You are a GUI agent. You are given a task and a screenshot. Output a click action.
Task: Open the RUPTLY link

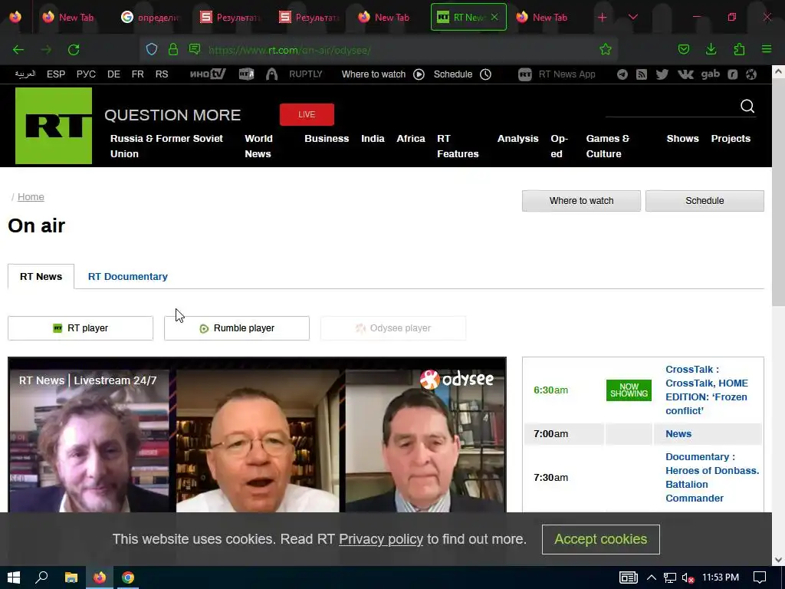[305, 74]
